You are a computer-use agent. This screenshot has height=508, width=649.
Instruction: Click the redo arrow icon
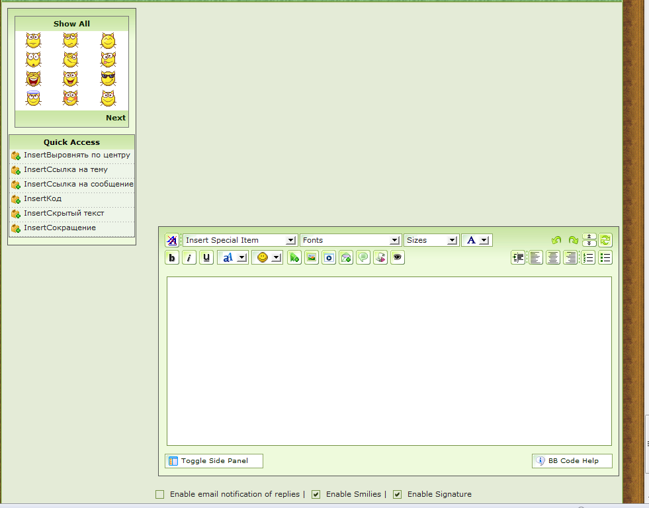573,240
